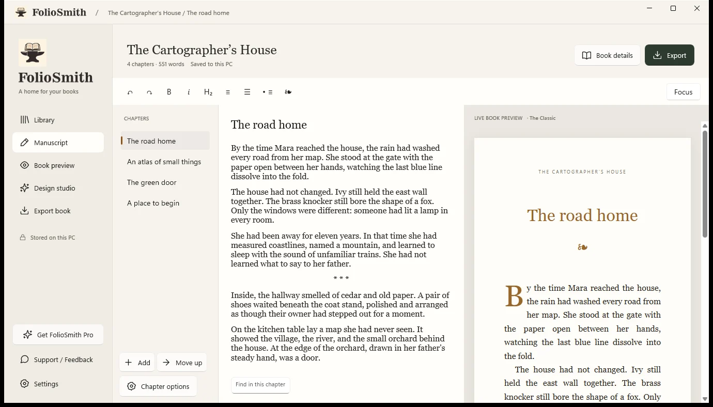Go to the Library section
713x407 pixels.
click(x=58, y=120)
